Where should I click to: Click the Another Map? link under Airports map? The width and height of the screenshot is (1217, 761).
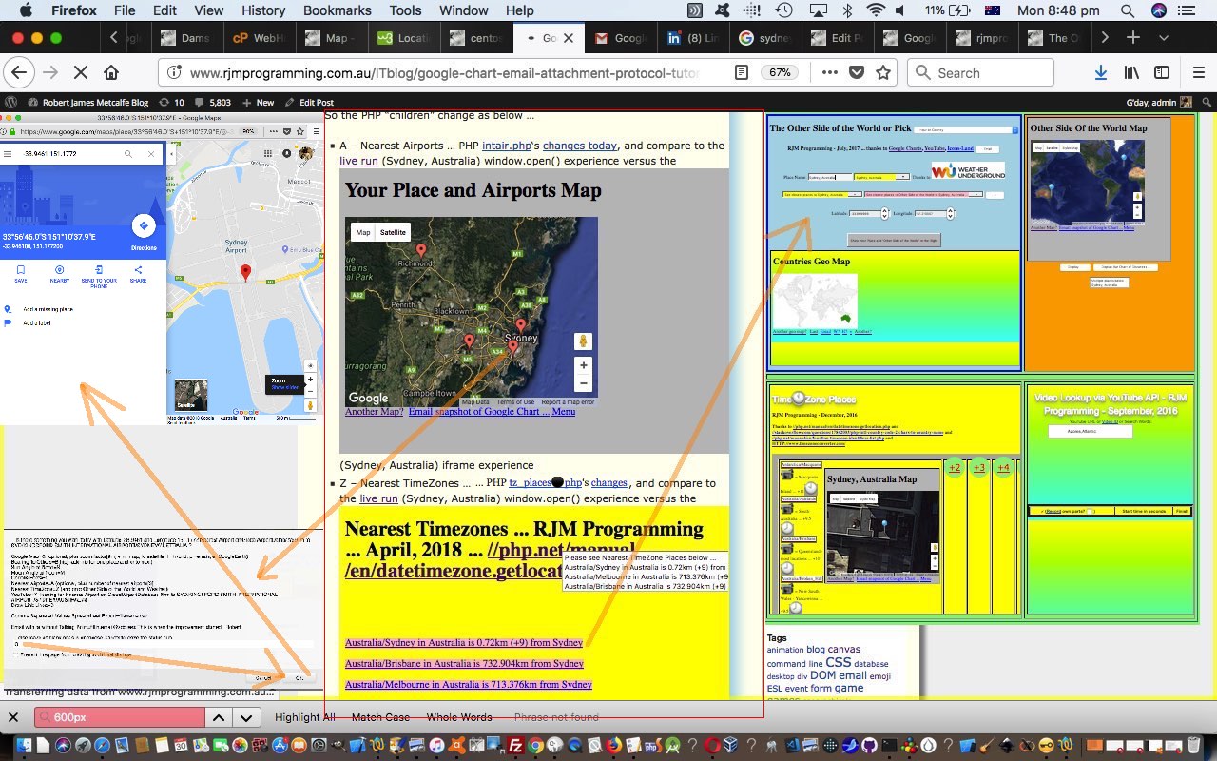pyautogui.click(x=374, y=411)
